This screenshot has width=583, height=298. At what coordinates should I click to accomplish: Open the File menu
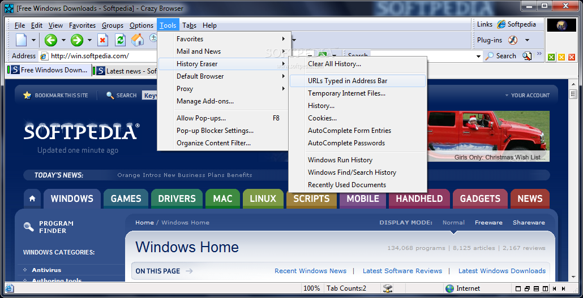click(x=20, y=25)
